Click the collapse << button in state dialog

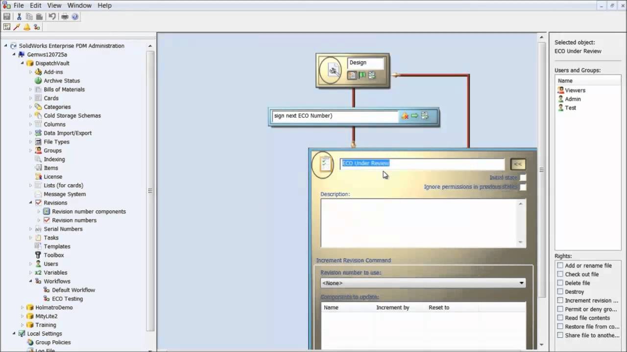pos(517,164)
